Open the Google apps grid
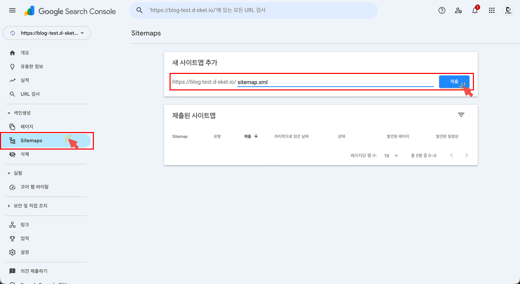 click(491, 10)
